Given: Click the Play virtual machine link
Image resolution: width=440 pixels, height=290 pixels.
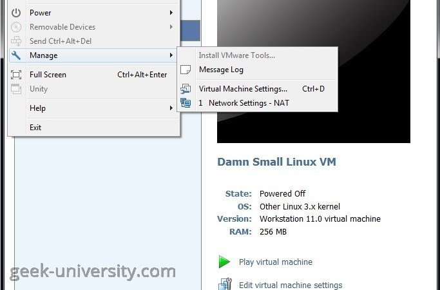Looking at the screenshot, I should click(x=276, y=262).
